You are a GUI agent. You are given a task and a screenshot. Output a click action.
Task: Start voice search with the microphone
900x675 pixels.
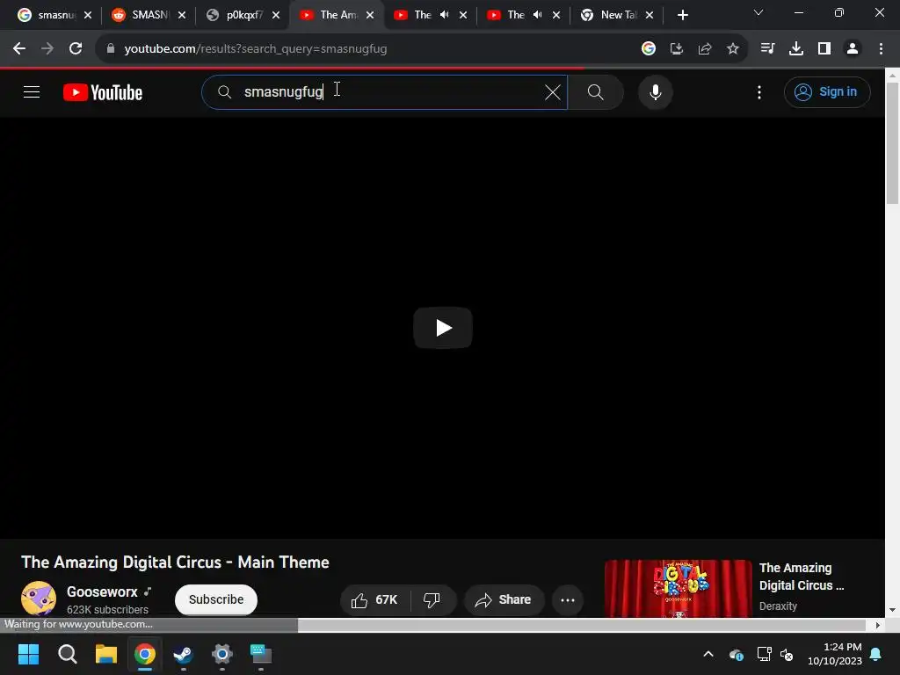pyautogui.click(x=655, y=91)
